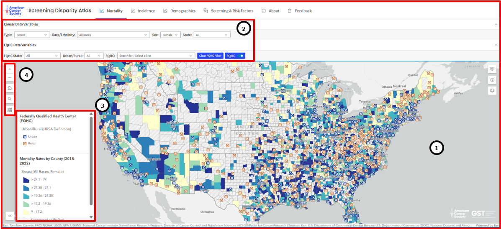Click the Clear FQHC Filter button
This screenshot has width=501, height=229.
click(210, 56)
